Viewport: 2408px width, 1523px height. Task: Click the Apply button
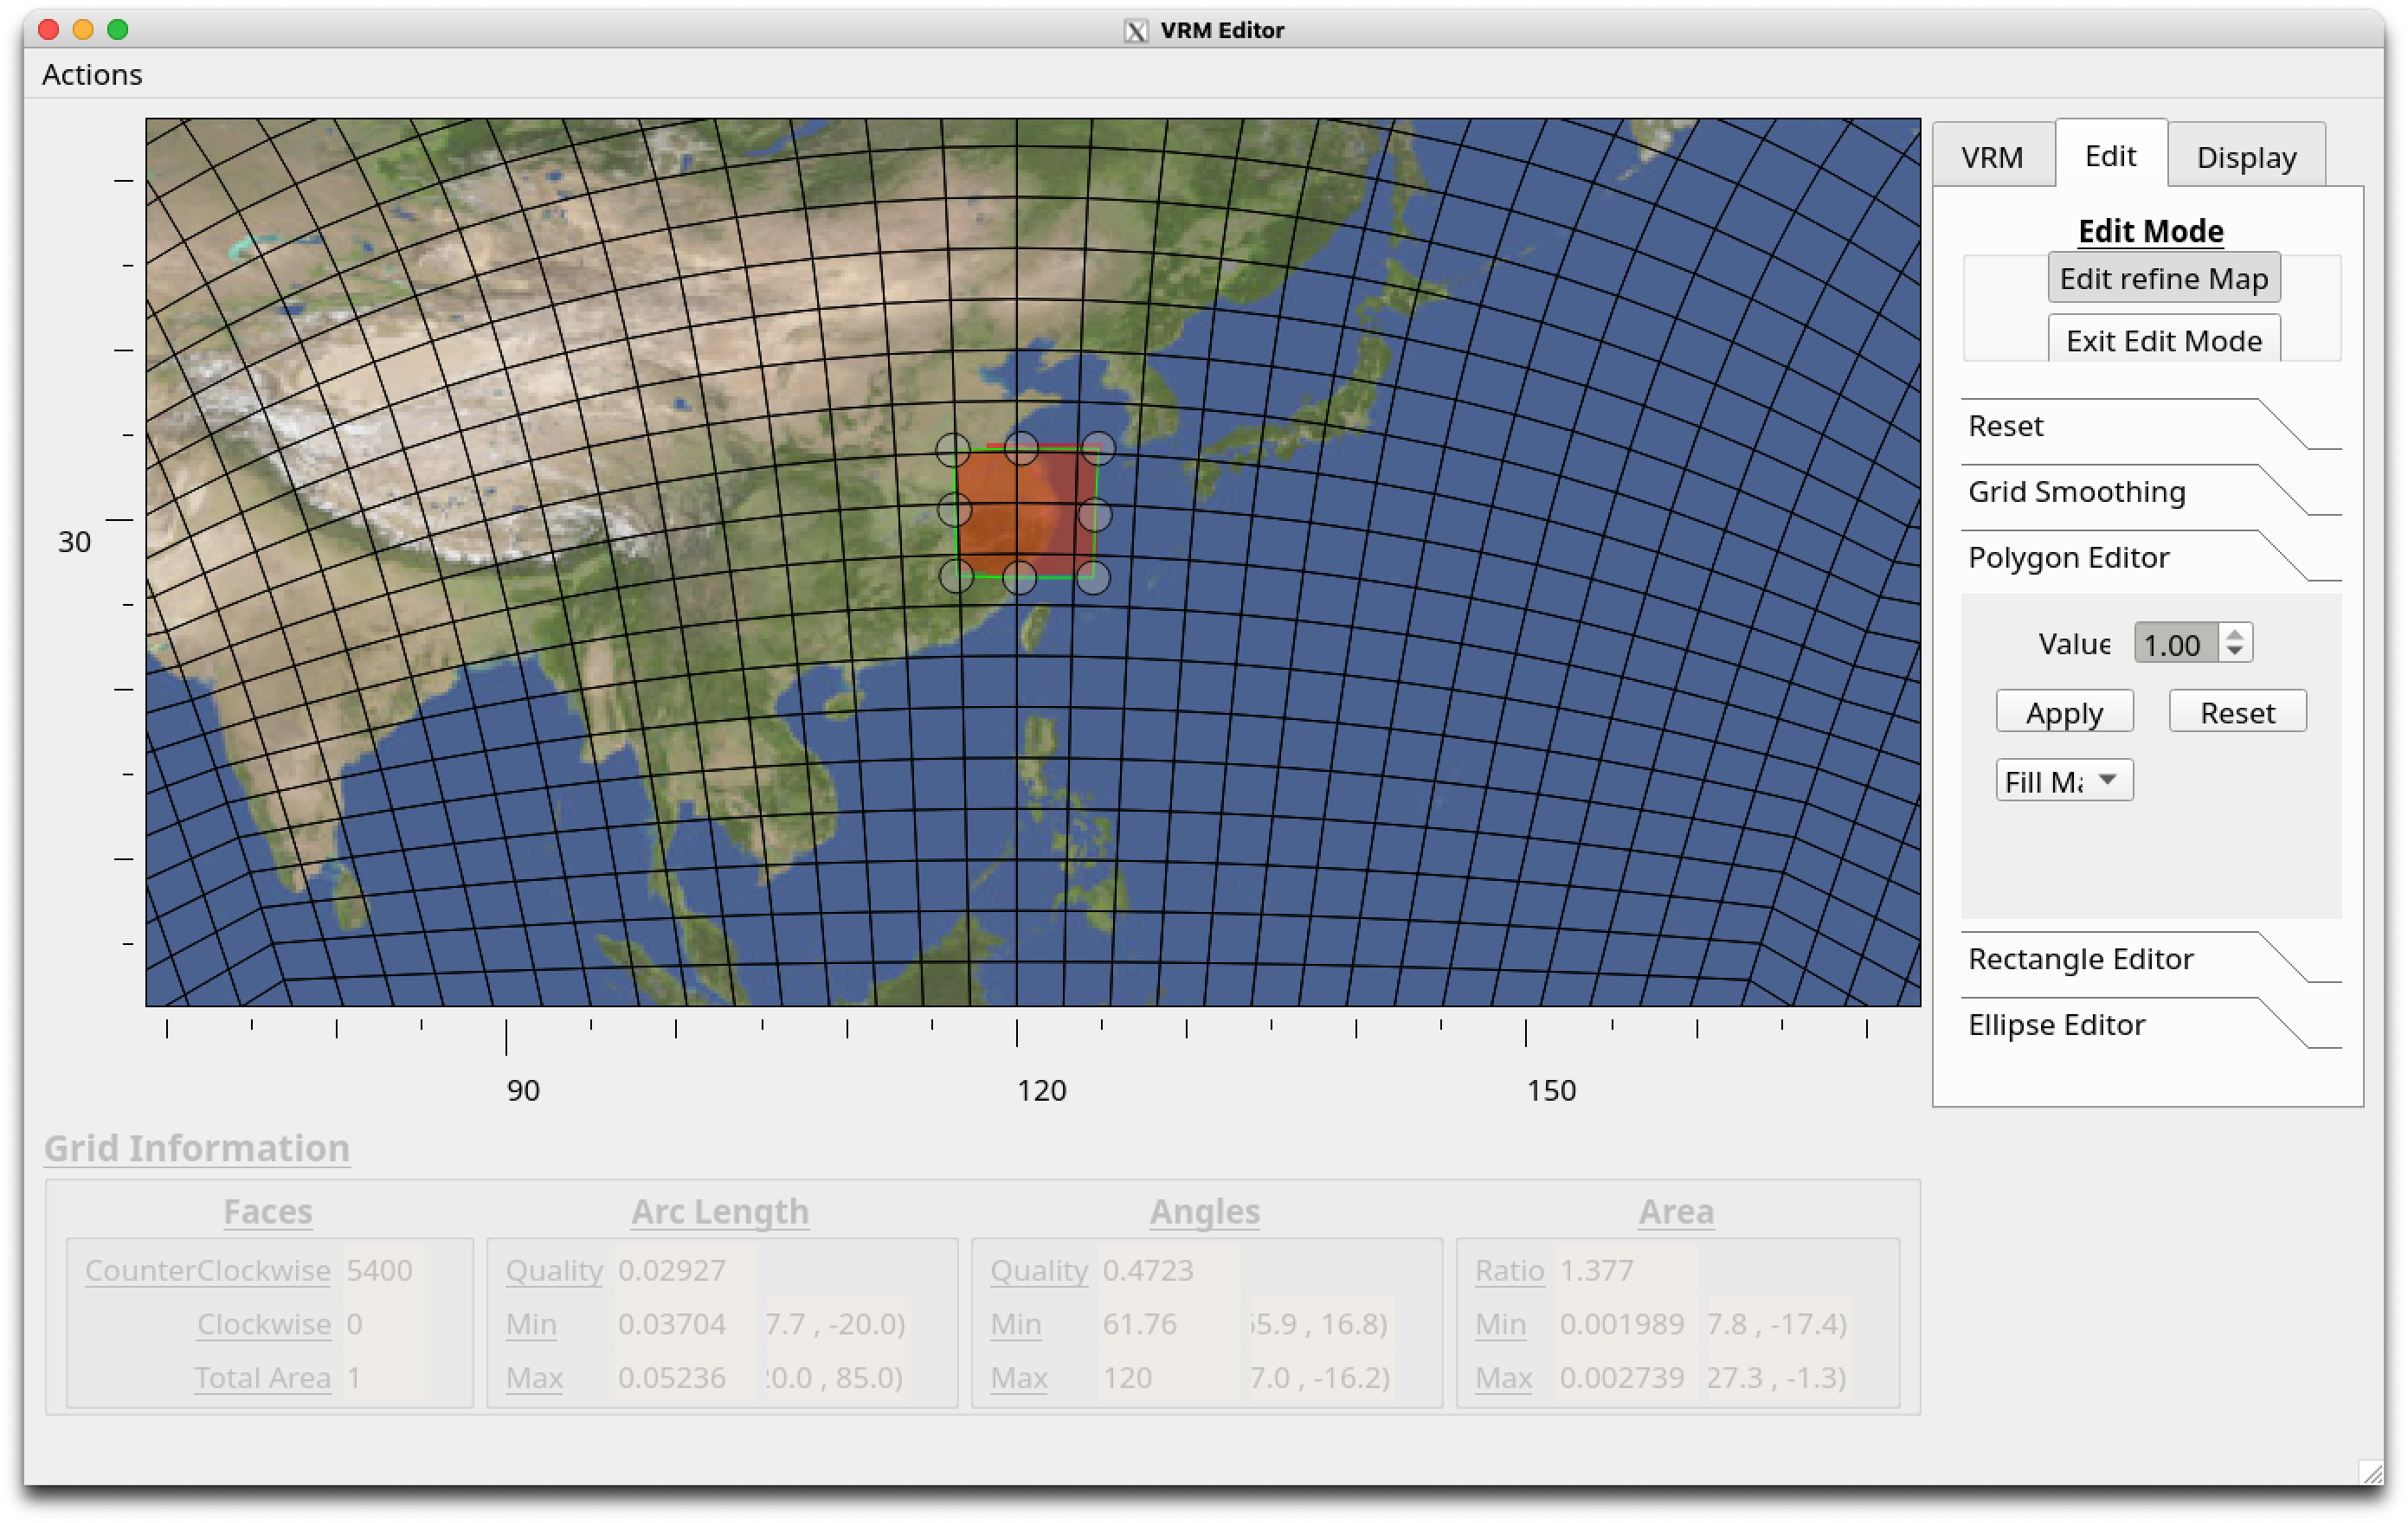coord(2064,712)
